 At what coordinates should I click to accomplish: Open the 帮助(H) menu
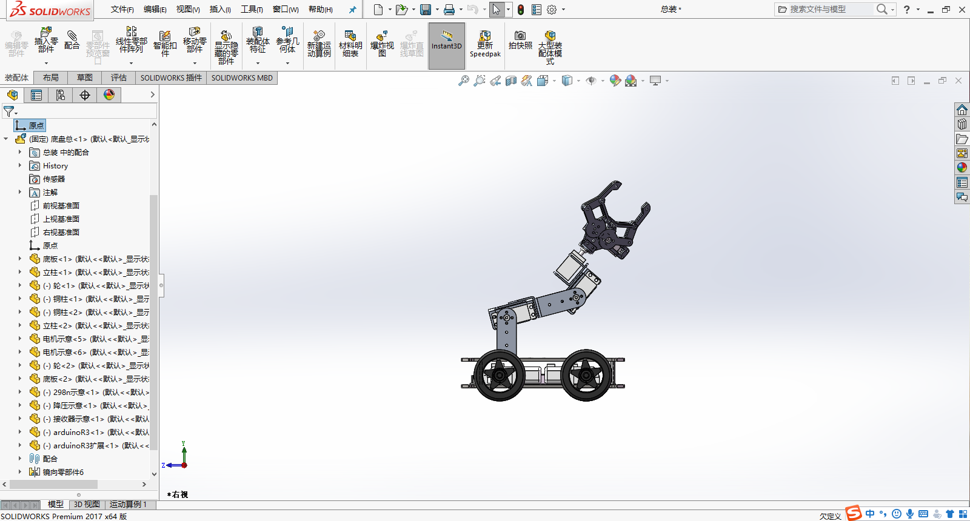pos(321,10)
